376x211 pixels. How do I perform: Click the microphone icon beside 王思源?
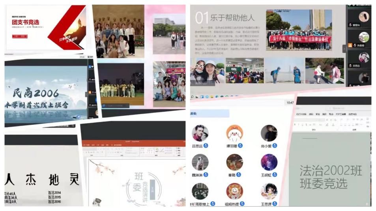(275, 204)
